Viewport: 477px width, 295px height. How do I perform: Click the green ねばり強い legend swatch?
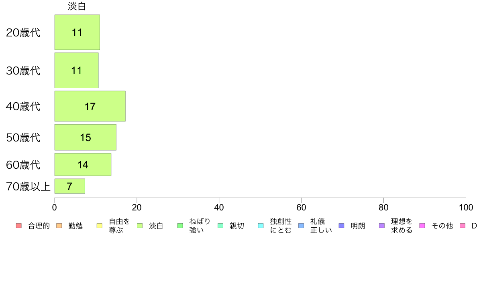pos(180,226)
